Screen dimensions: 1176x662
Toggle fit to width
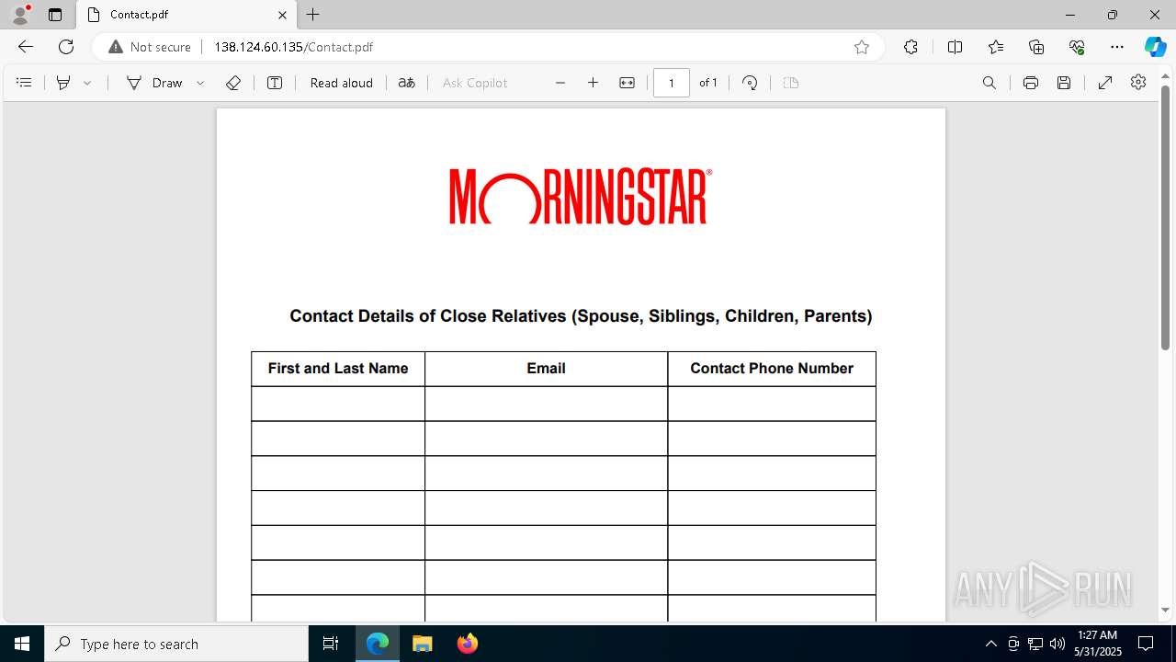[627, 83]
